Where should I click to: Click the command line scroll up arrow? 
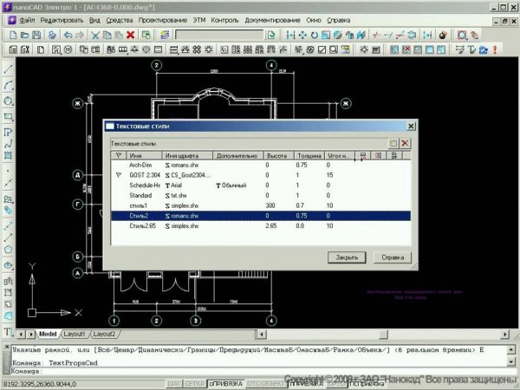[x=511, y=349]
